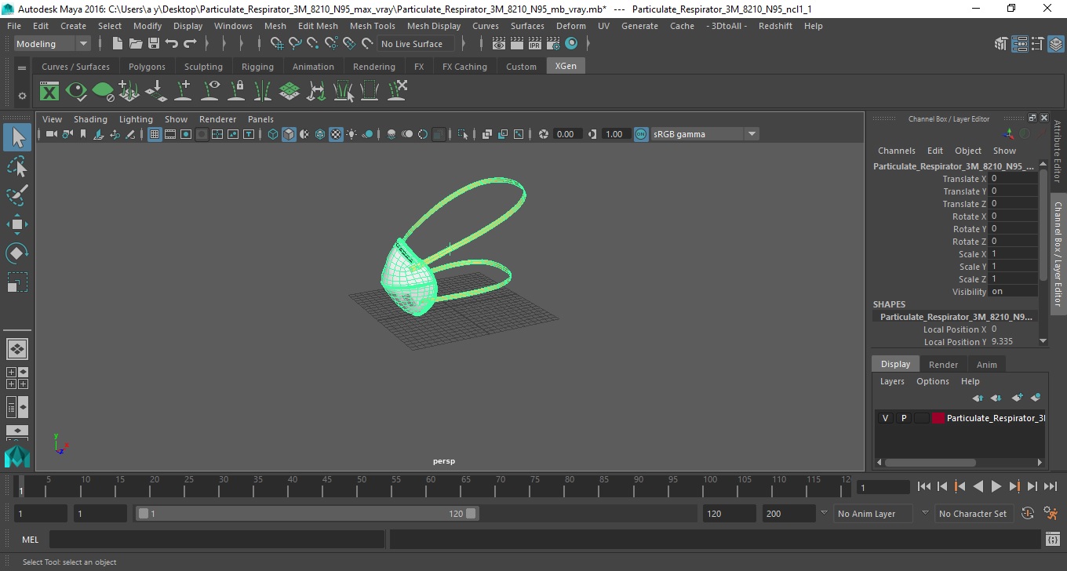The image size is (1067, 571).
Task: Click the timeline at frame 60
Action: (430, 486)
